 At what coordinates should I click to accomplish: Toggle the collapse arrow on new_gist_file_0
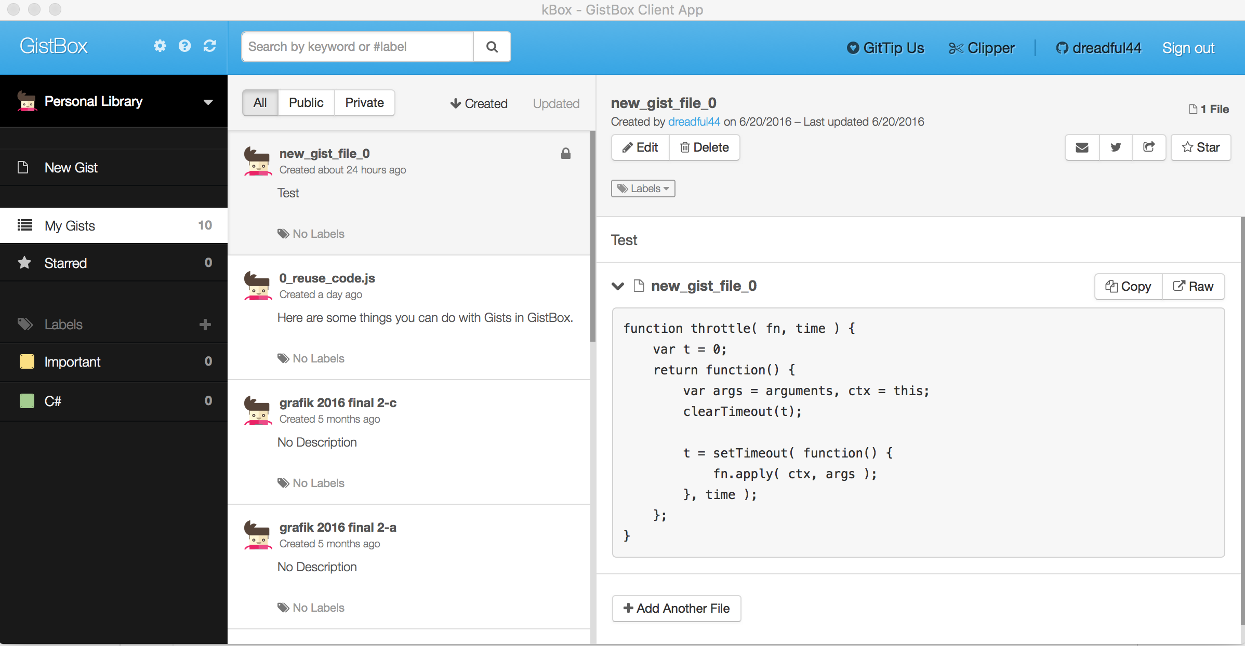click(x=619, y=286)
